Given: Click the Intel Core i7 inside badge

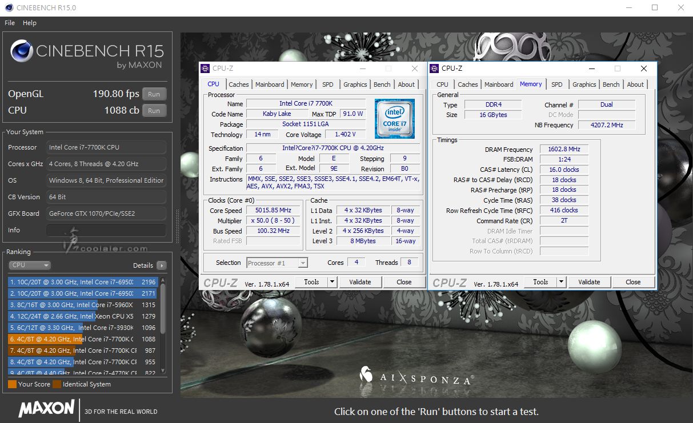Looking at the screenshot, I should tap(395, 119).
